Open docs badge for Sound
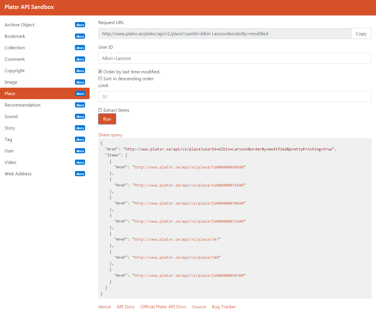The image size is (376, 310). 80,117
